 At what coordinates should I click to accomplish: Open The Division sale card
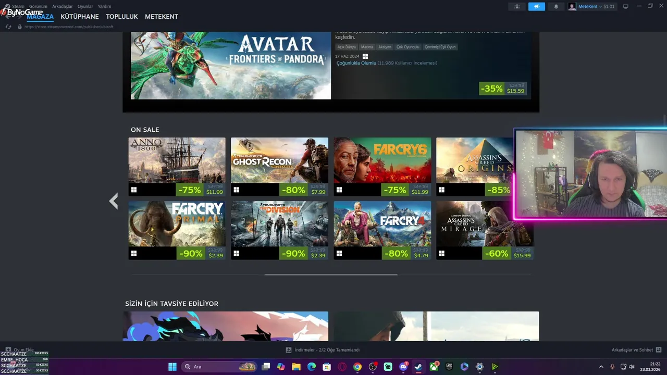click(x=279, y=230)
